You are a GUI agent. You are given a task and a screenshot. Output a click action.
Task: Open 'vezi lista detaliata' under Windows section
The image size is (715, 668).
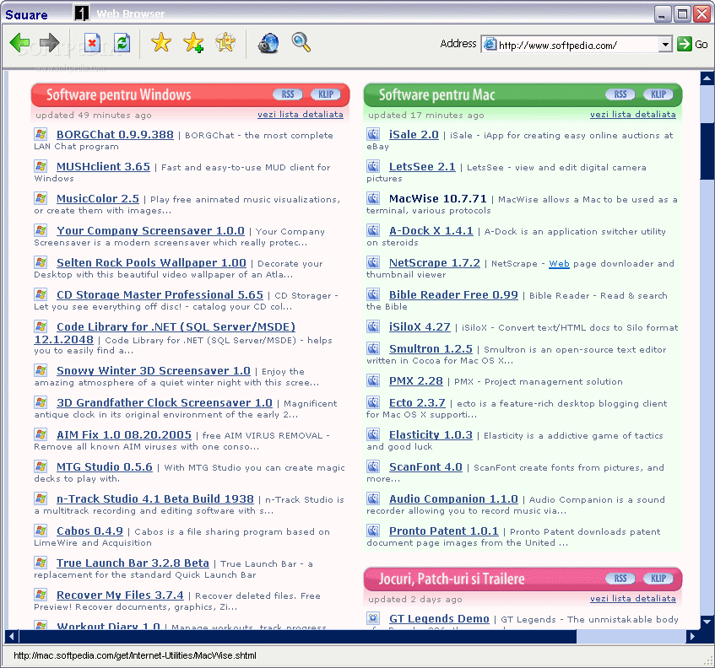click(300, 115)
